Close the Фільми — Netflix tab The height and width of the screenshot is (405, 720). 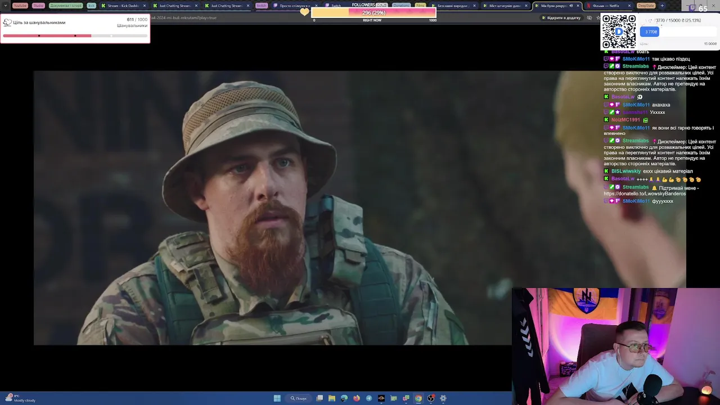[x=629, y=6]
